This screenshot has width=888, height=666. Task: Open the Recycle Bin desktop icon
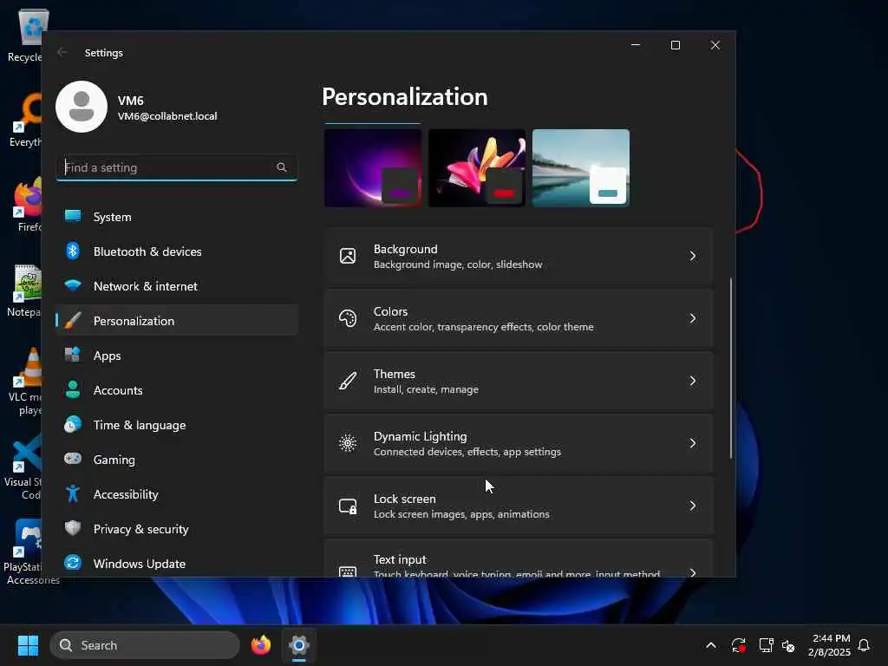coord(27,35)
